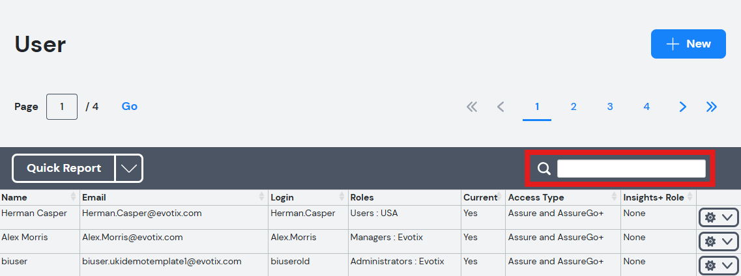Select page 4 in pagination
Image resolution: width=741 pixels, height=276 pixels.
pos(647,107)
